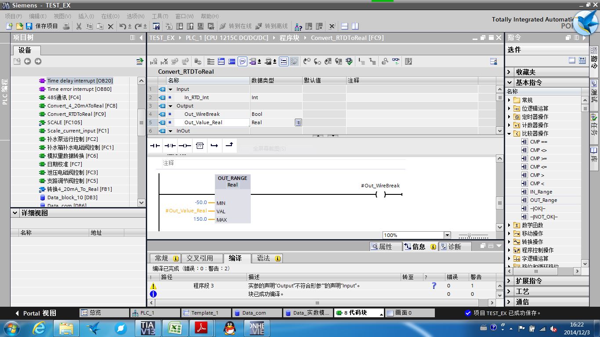The height and width of the screenshot is (337, 600).
Task: Open the 在线(O) menu
Action: (110, 16)
